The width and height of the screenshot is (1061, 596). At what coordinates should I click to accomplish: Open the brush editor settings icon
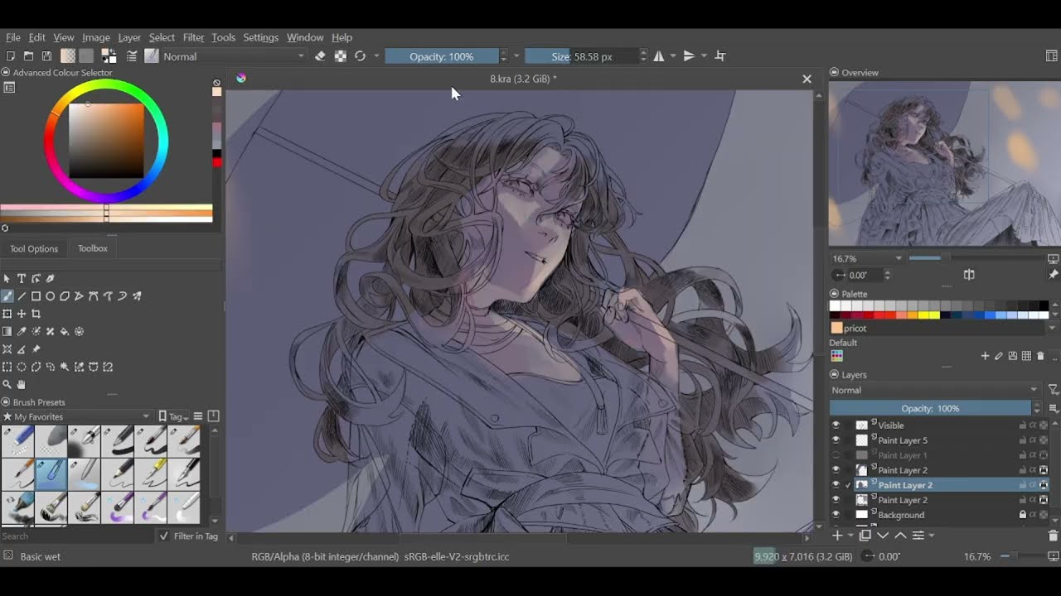click(x=132, y=56)
